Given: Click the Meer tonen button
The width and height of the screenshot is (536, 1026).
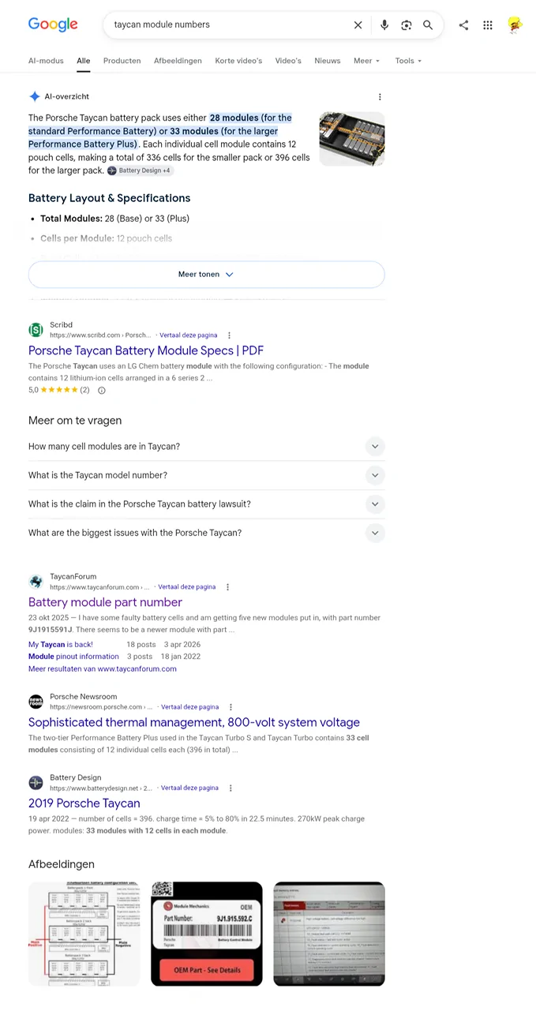Looking at the screenshot, I should click(206, 275).
